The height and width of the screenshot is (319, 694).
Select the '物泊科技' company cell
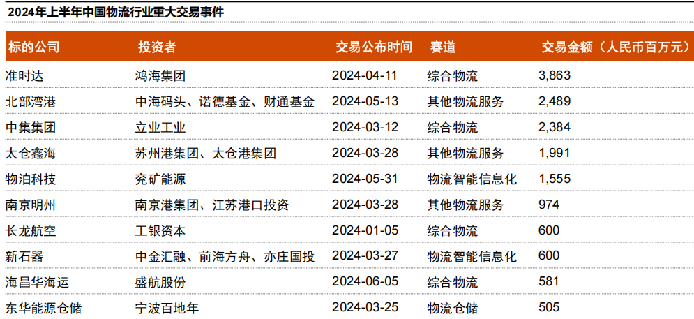click(x=31, y=179)
